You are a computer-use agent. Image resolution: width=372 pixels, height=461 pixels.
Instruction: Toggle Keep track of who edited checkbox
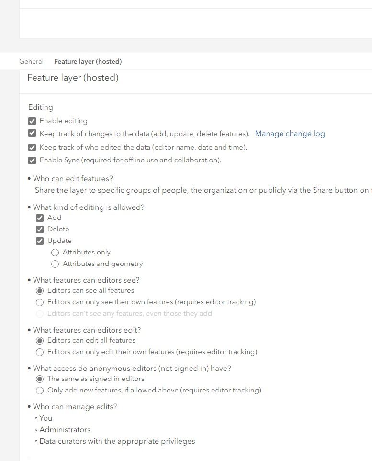click(32, 148)
